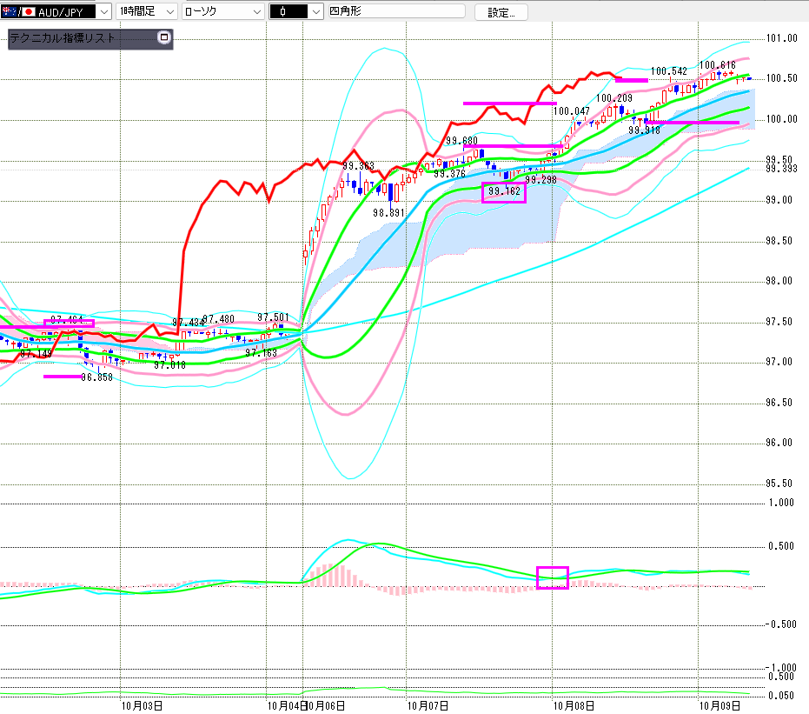Select the magenta line left of 96.858

(61, 377)
